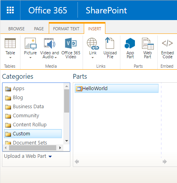This screenshot has height=183, width=177.
Task: Select the Content Rollup category
Action: click(33, 125)
